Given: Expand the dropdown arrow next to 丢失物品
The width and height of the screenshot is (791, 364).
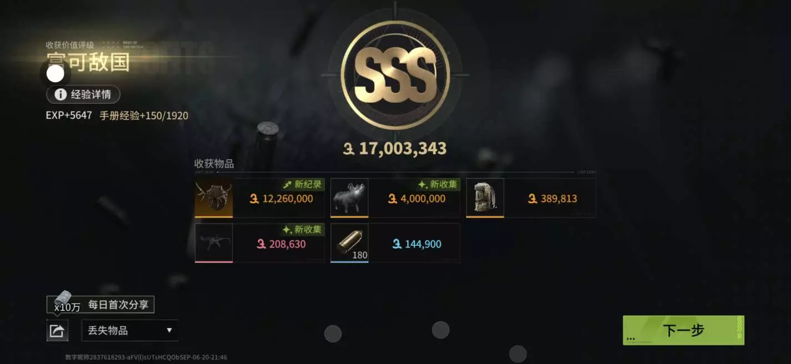Looking at the screenshot, I should click(x=169, y=330).
